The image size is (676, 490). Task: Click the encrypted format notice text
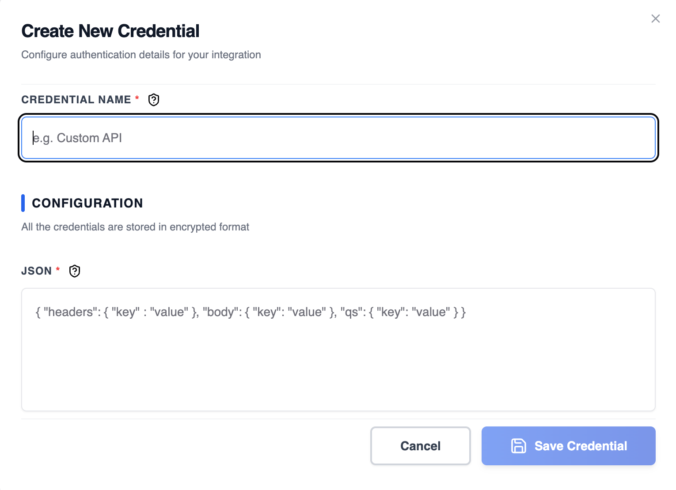(135, 227)
